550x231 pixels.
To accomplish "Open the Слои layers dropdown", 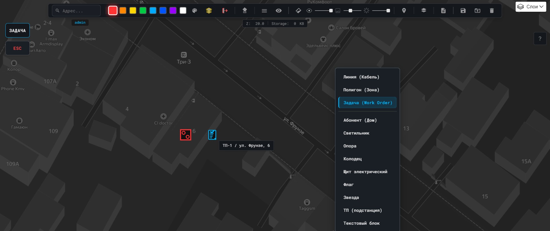I will click(531, 7).
